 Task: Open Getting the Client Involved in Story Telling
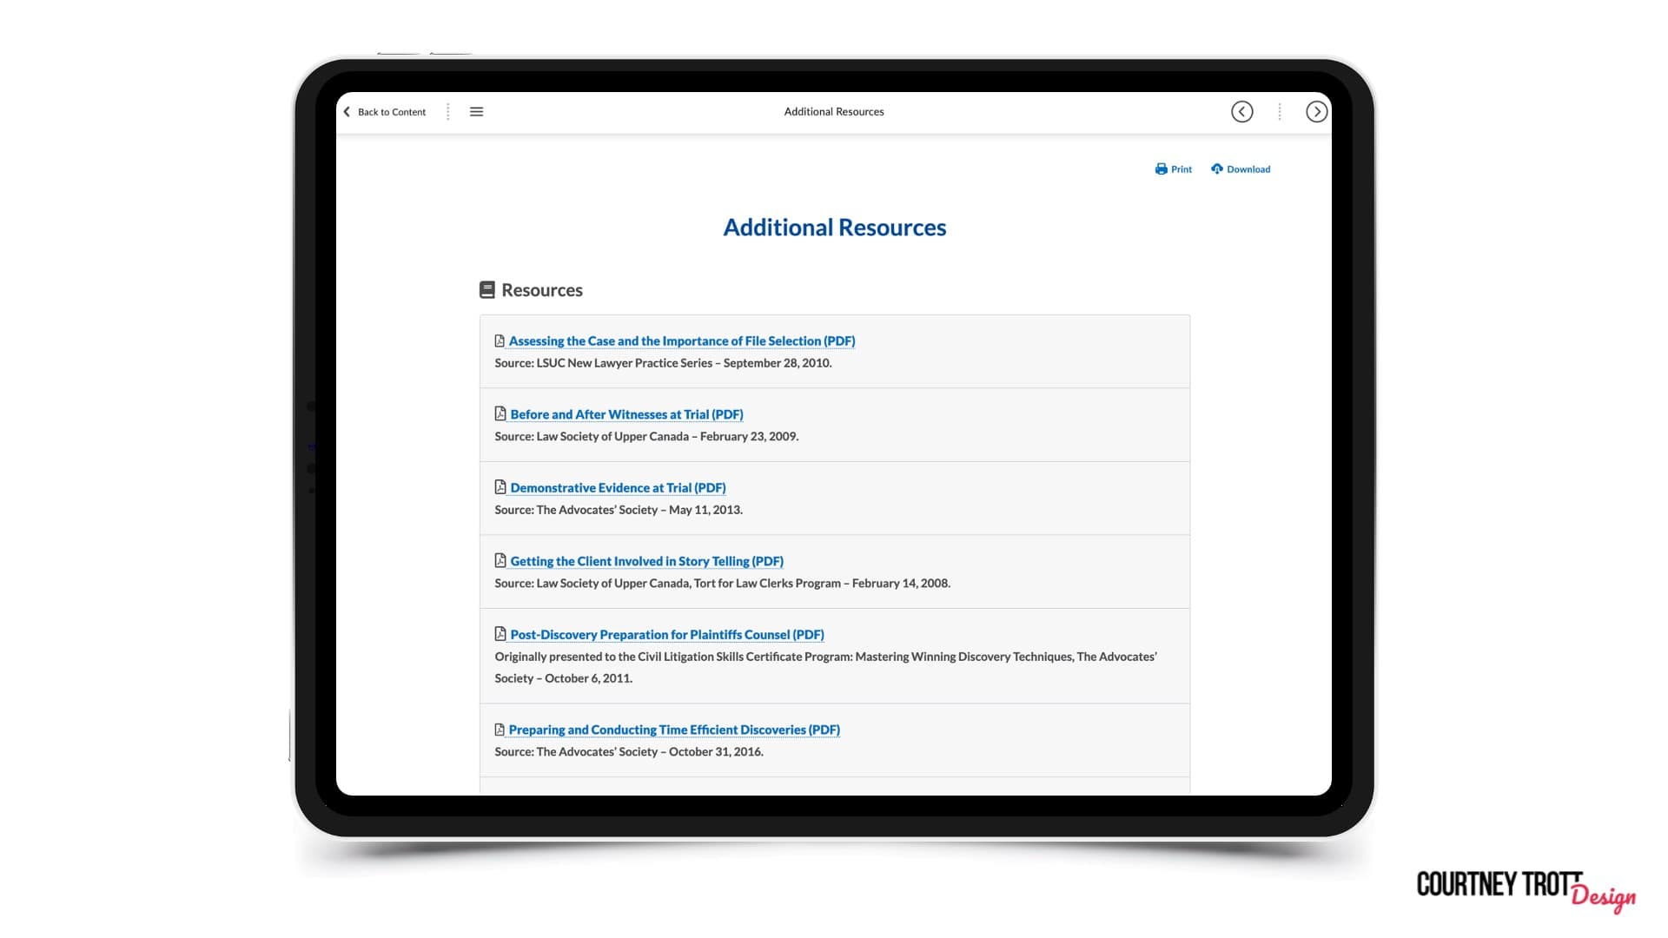pos(646,562)
